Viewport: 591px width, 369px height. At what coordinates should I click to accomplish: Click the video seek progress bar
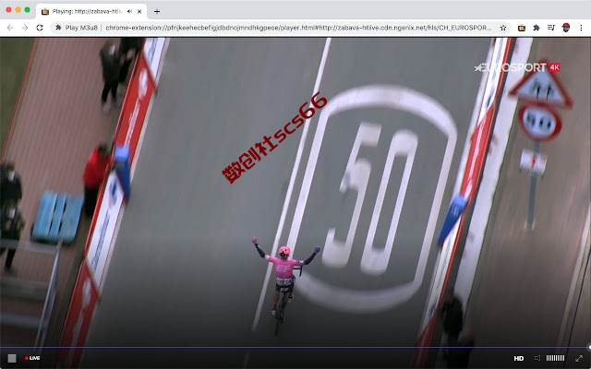click(294, 347)
